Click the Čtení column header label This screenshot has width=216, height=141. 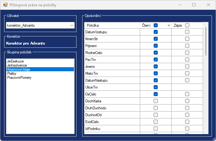[146, 25]
